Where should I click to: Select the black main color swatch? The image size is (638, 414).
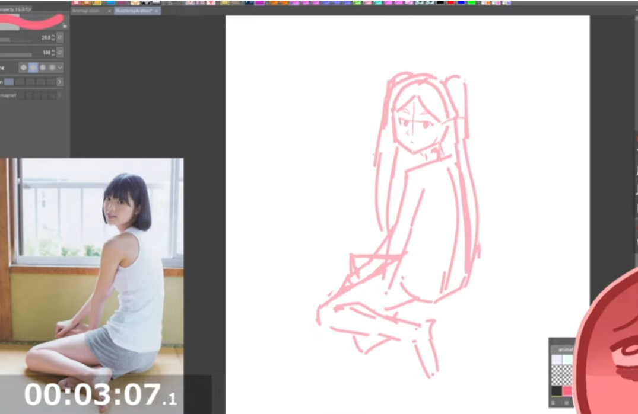556,391
